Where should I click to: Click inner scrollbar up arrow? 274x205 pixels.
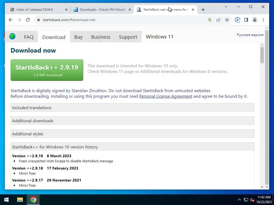click(262, 45)
